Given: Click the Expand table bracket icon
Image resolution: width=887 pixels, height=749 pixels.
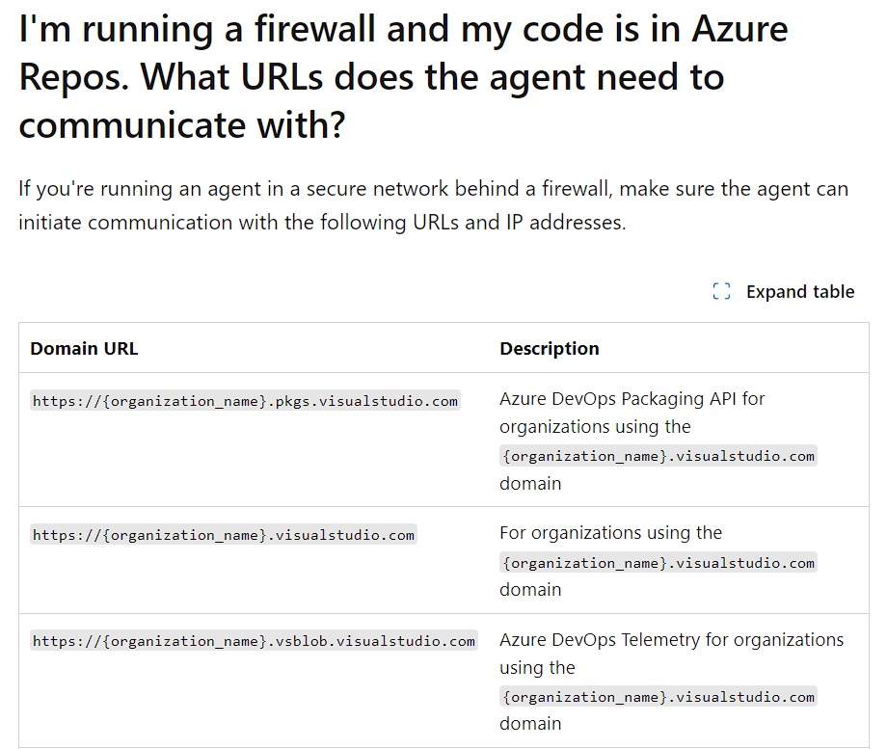Looking at the screenshot, I should click(721, 291).
